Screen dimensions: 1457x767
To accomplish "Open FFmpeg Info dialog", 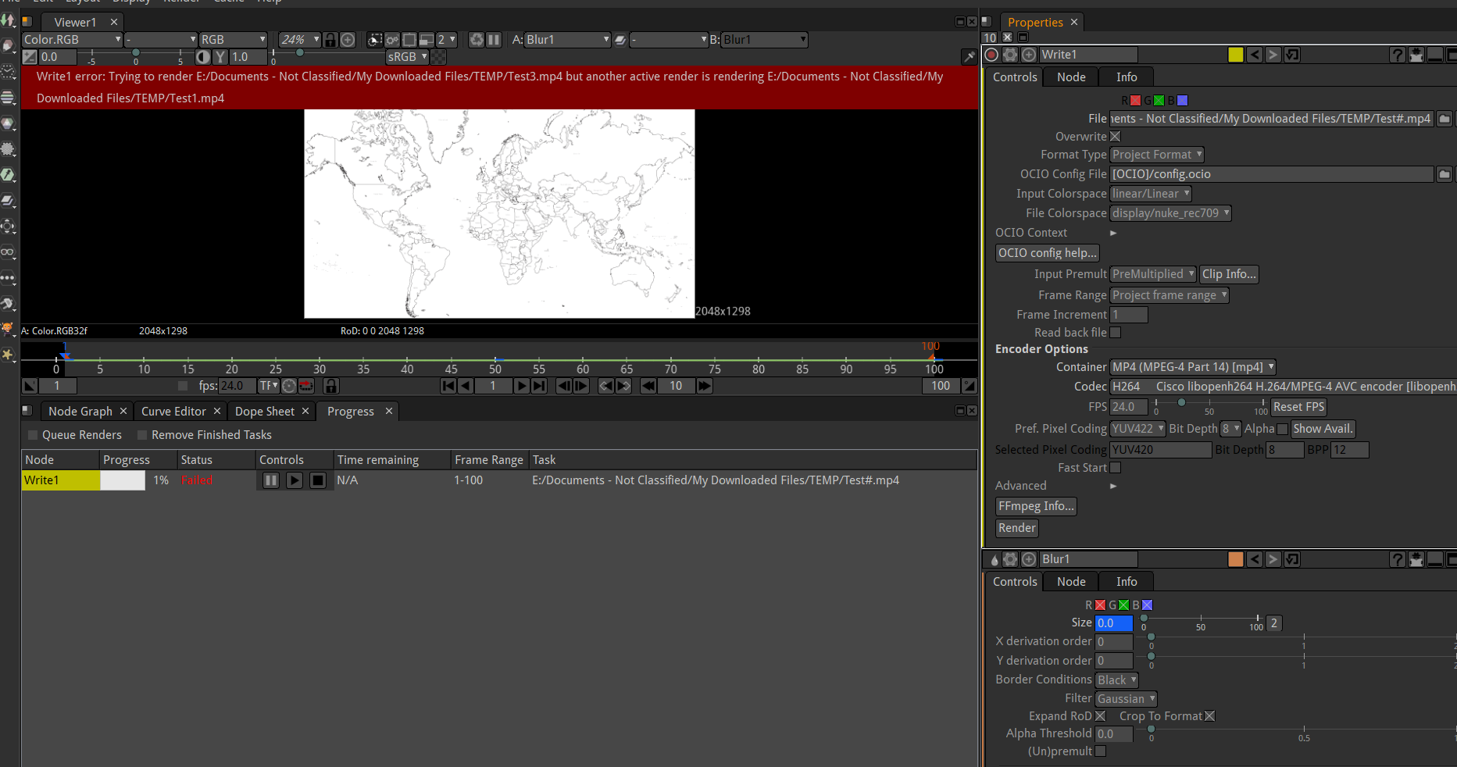I will point(1035,505).
